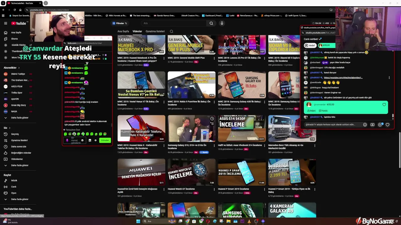Open Samsung Galaxy A50 İlk Bakış thumbnail
Screen dimensions: 401x225
click(242, 85)
